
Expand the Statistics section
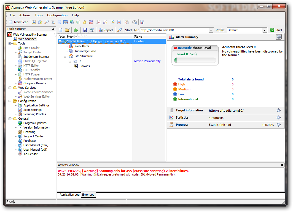coord(279,117)
